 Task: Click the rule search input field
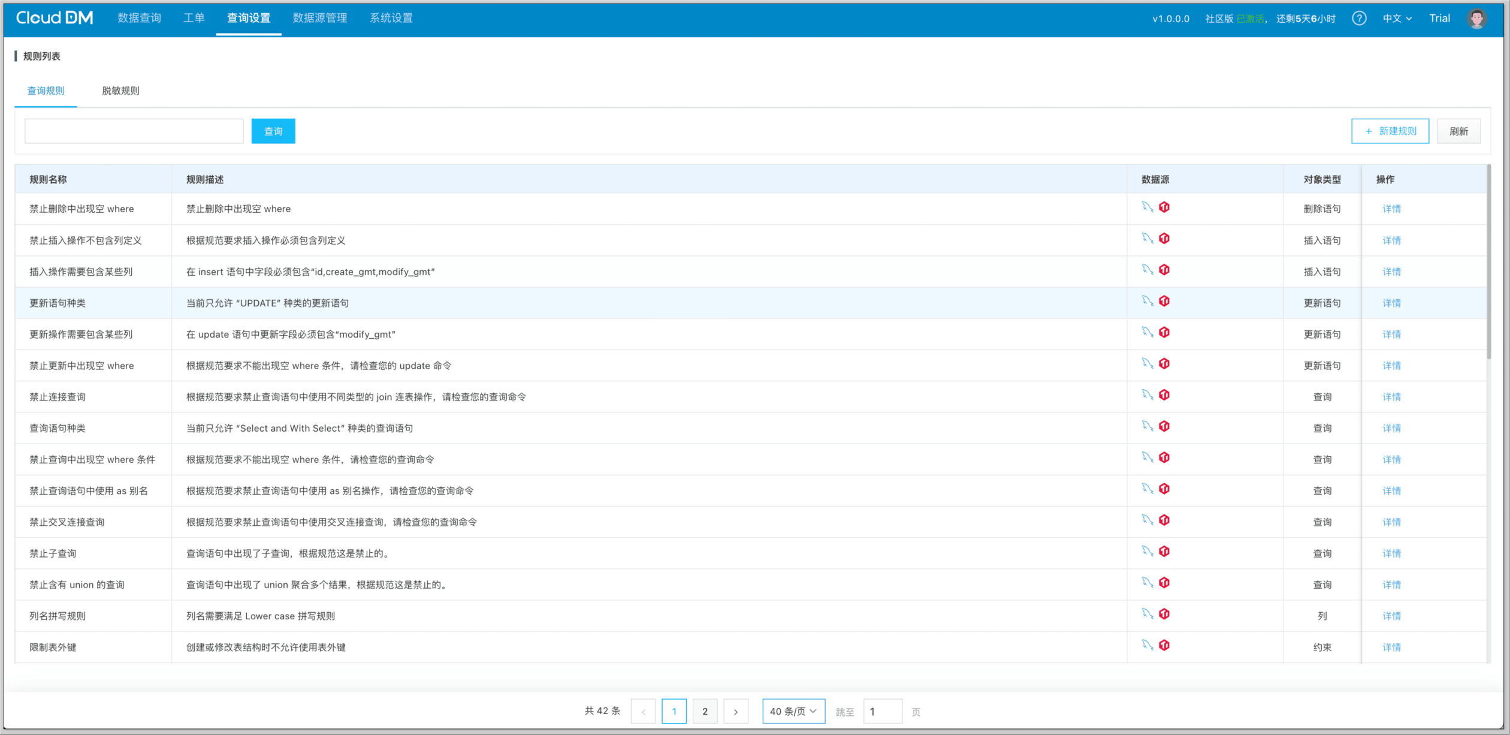pos(134,131)
